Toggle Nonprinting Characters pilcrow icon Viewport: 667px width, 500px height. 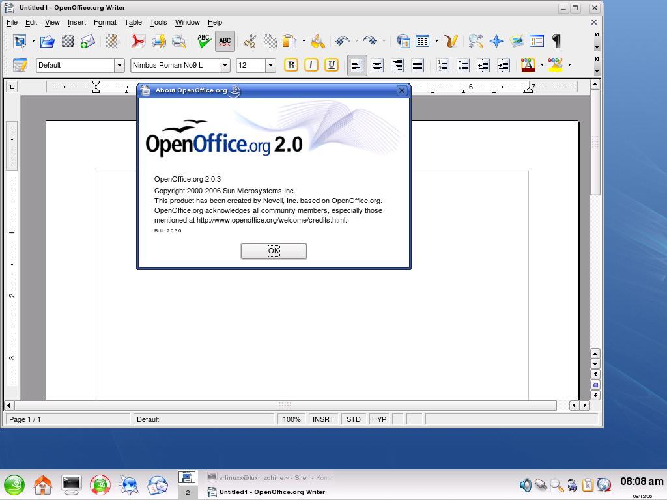556,41
